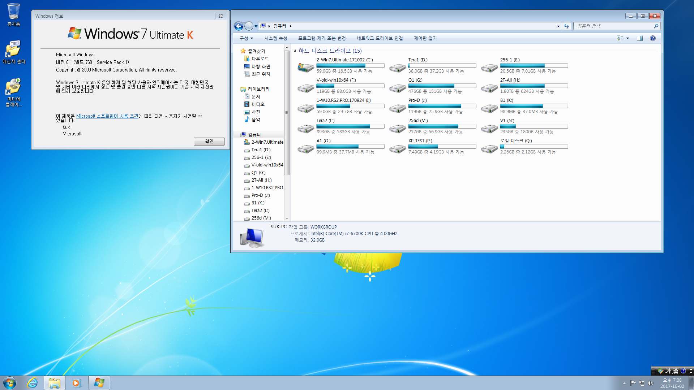The width and height of the screenshot is (694, 390).
Task: Click the 컴퓨터 breadcrumb arrow
Action: pos(290,26)
